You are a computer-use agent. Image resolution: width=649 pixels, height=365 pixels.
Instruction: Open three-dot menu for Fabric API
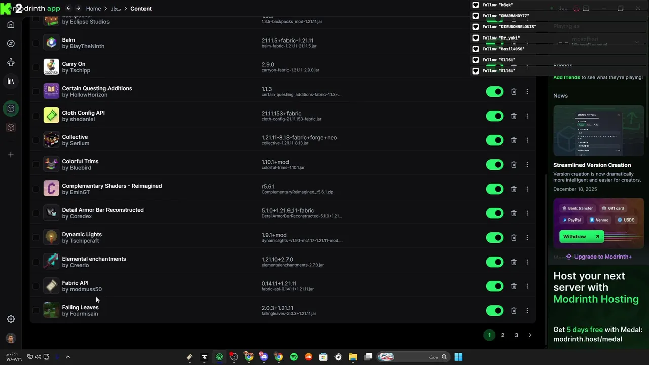pyautogui.click(x=527, y=286)
